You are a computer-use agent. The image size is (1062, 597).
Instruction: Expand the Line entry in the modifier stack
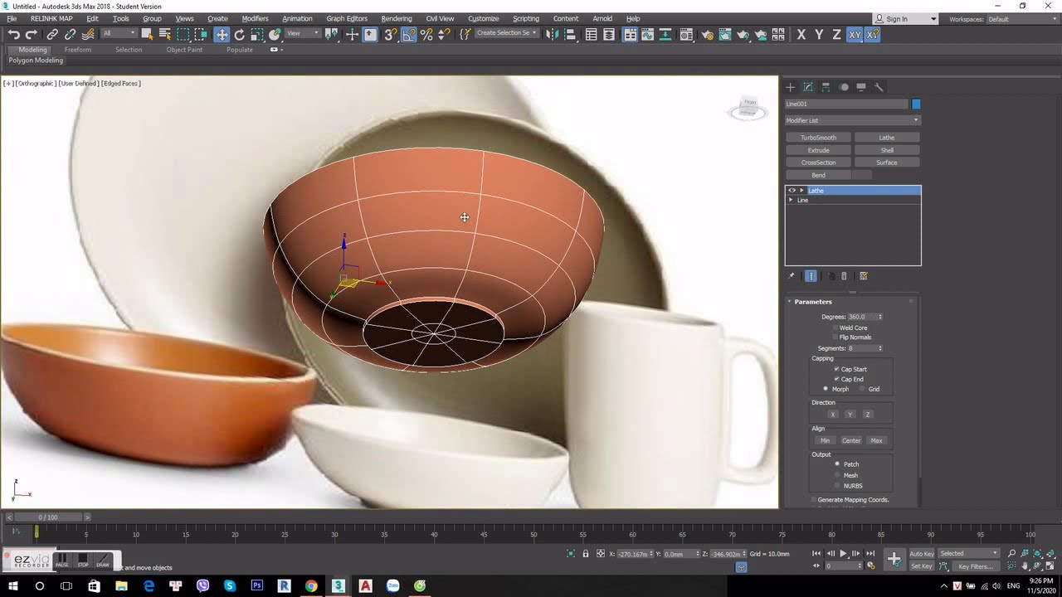coord(791,200)
